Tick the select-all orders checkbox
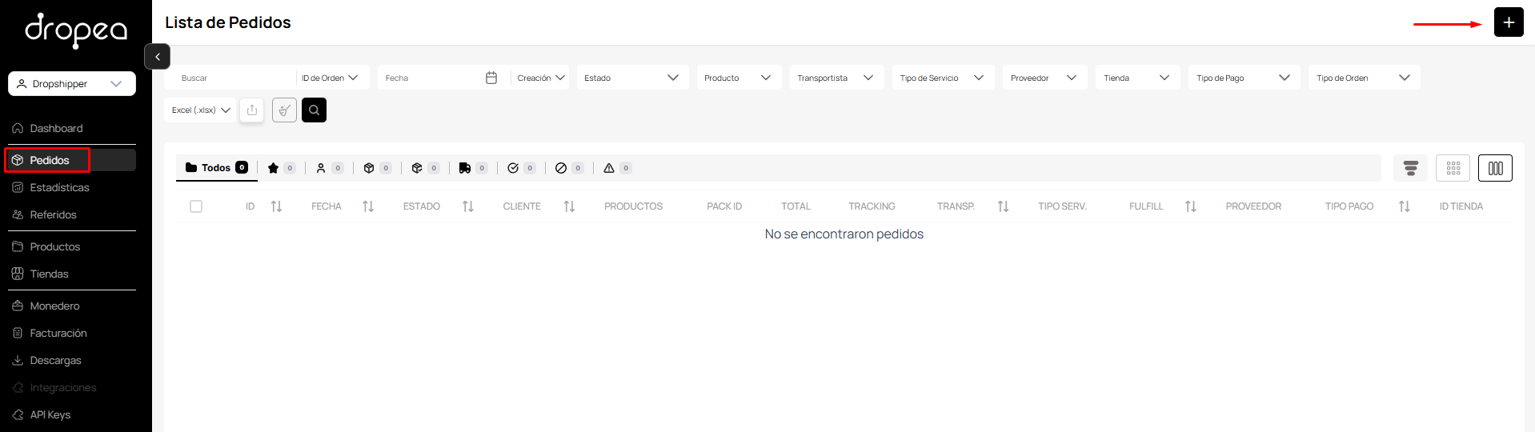The image size is (1535, 432). tap(196, 206)
